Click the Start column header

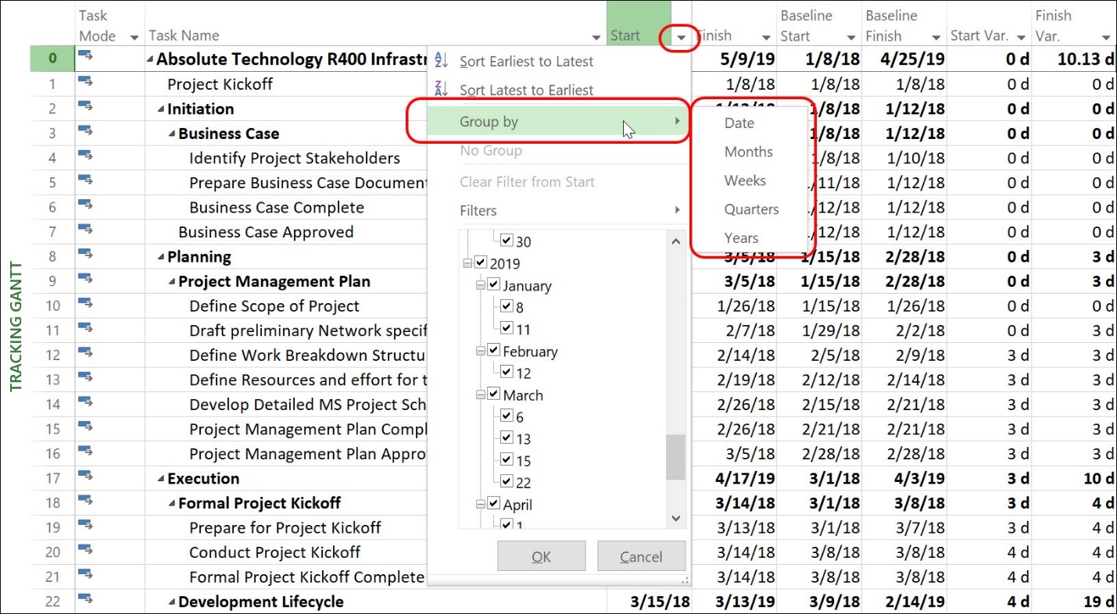[x=639, y=23]
